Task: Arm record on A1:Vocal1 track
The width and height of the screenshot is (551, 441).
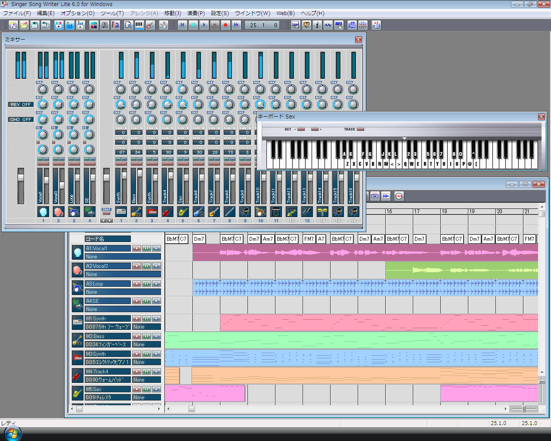Action: coord(136,248)
